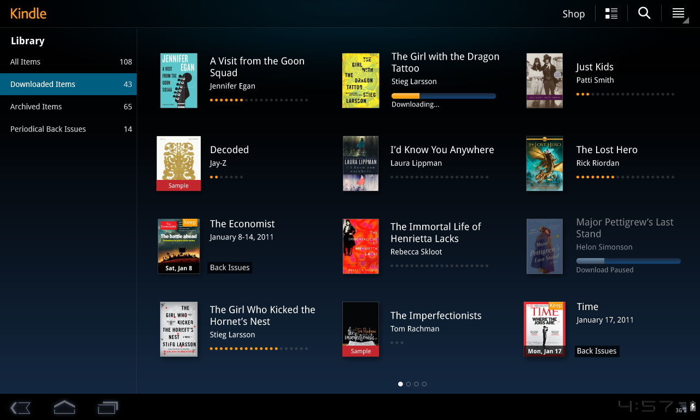Switch to list view icon

pos(611,14)
